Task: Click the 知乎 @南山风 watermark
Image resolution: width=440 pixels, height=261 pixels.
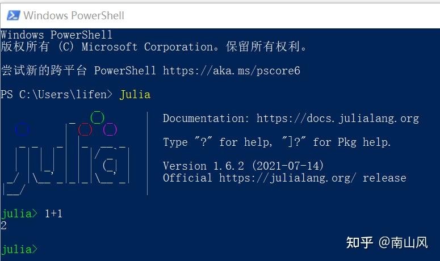Action: coord(387,242)
